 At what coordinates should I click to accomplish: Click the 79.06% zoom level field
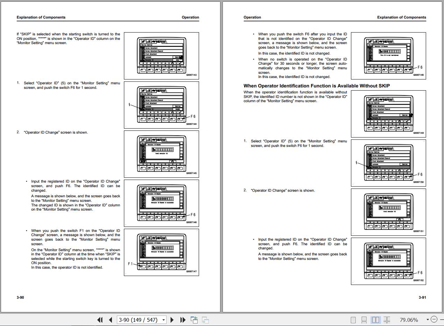[x=409, y=320]
